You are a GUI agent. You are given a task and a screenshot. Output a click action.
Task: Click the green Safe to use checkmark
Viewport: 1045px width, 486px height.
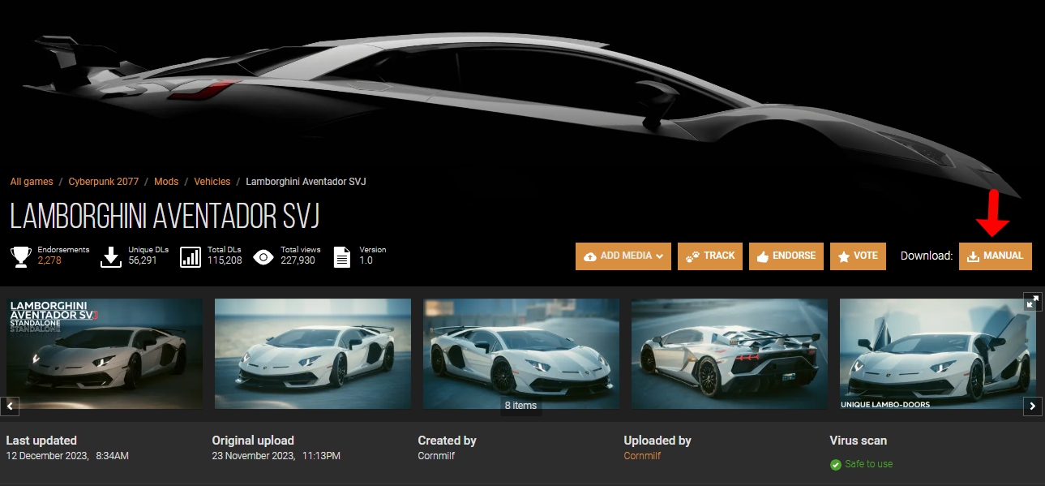click(x=836, y=465)
